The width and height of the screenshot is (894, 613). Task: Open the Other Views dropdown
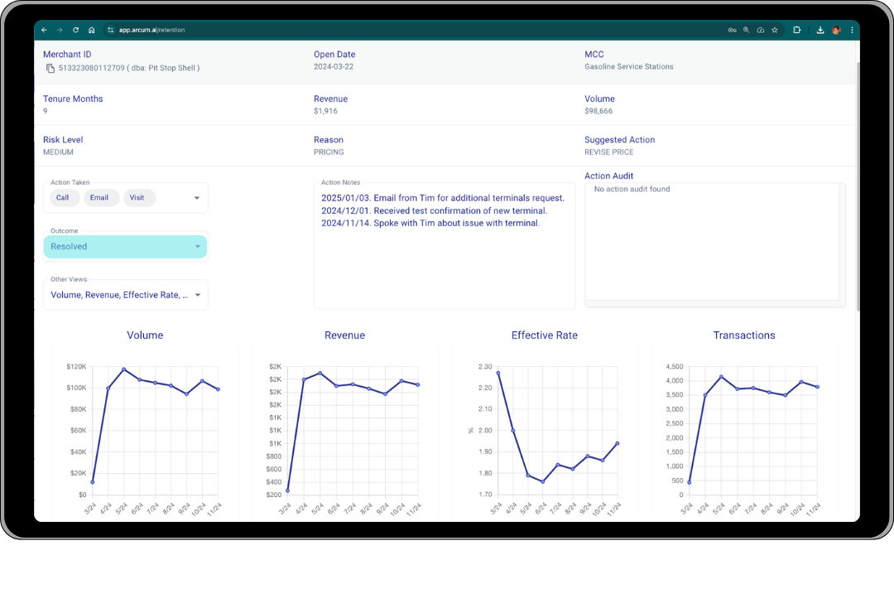point(126,295)
